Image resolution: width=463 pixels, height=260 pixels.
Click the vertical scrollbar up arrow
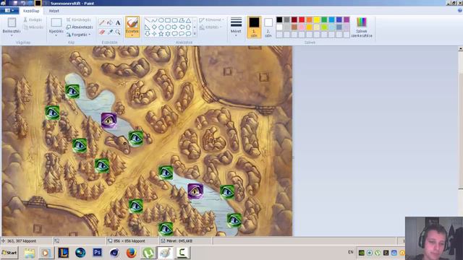(x=460, y=48)
